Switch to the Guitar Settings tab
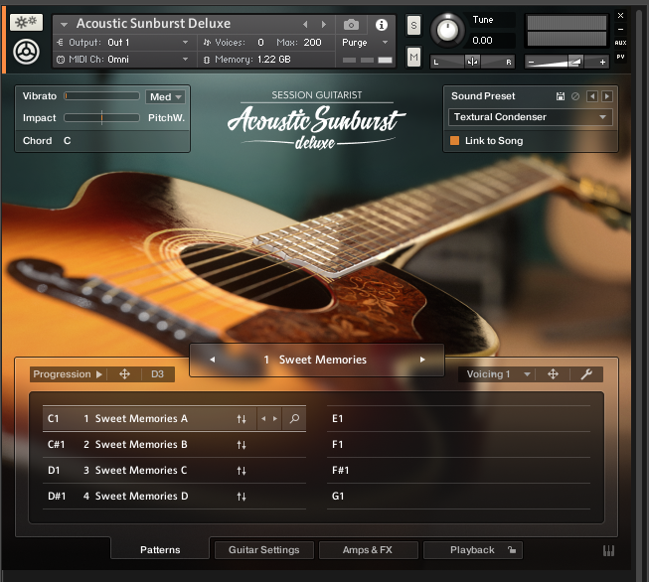The height and width of the screenshot is (582, 649). click(264, 550)
